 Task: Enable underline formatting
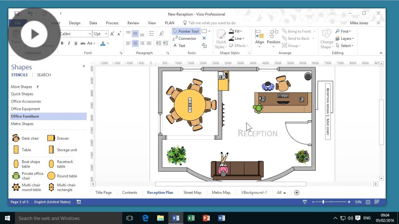[75, 43]
